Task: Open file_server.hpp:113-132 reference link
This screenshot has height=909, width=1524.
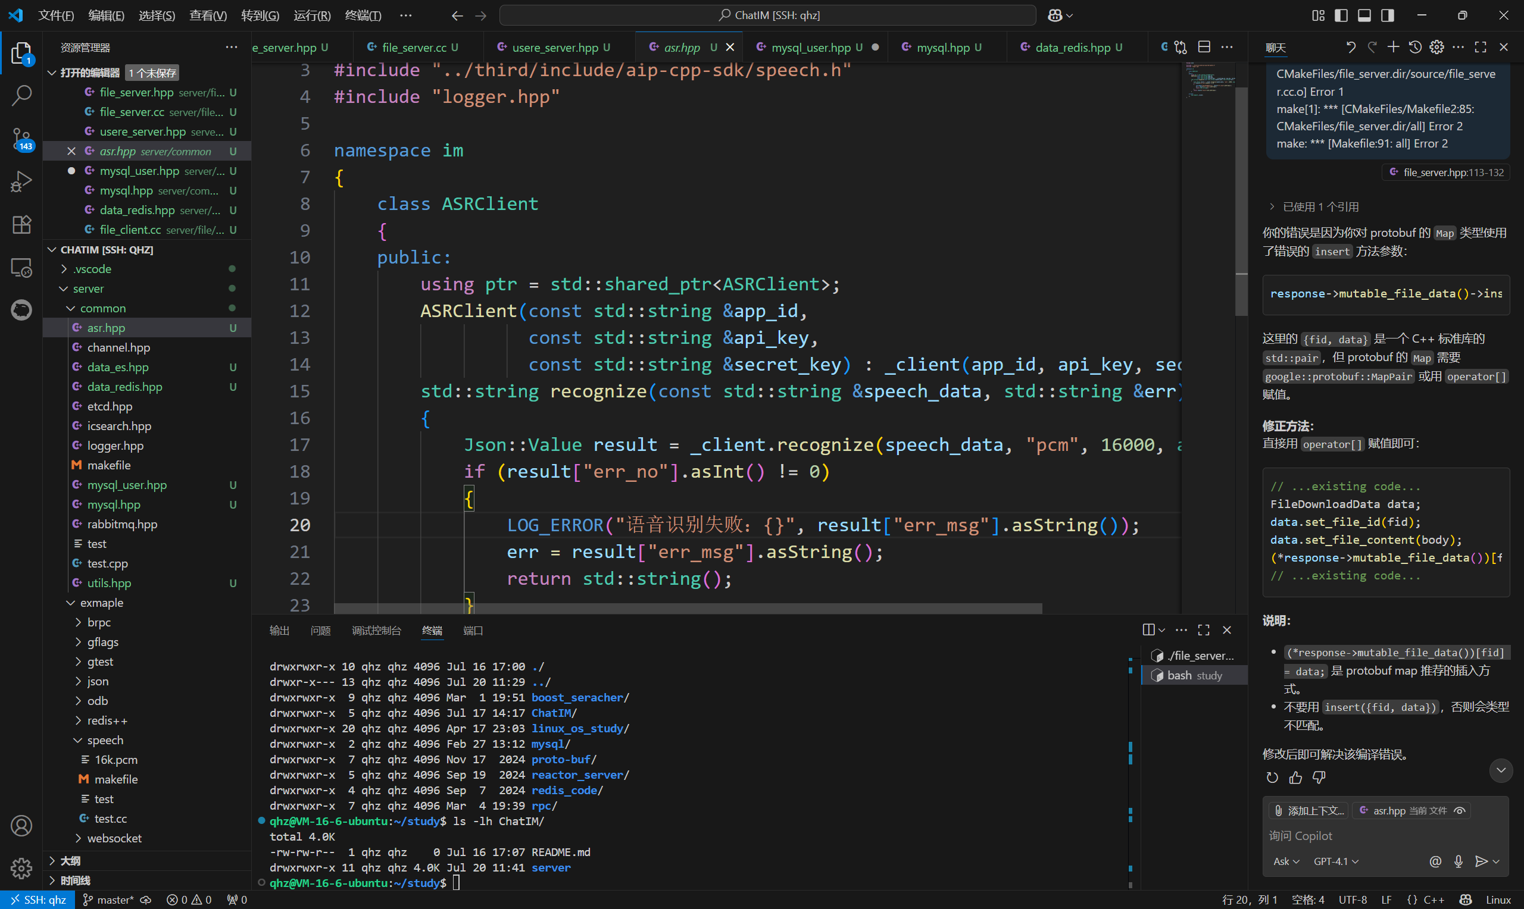Action: tap(1446, 173)
